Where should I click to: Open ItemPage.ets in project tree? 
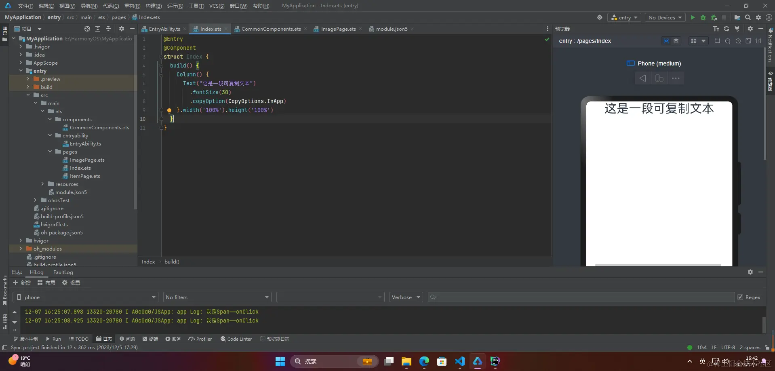coord(85,176)
